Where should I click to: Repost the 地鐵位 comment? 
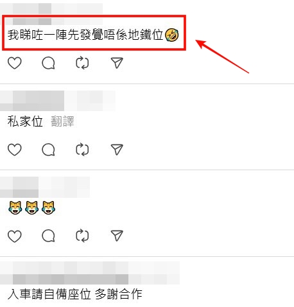(x=82, y=63)
